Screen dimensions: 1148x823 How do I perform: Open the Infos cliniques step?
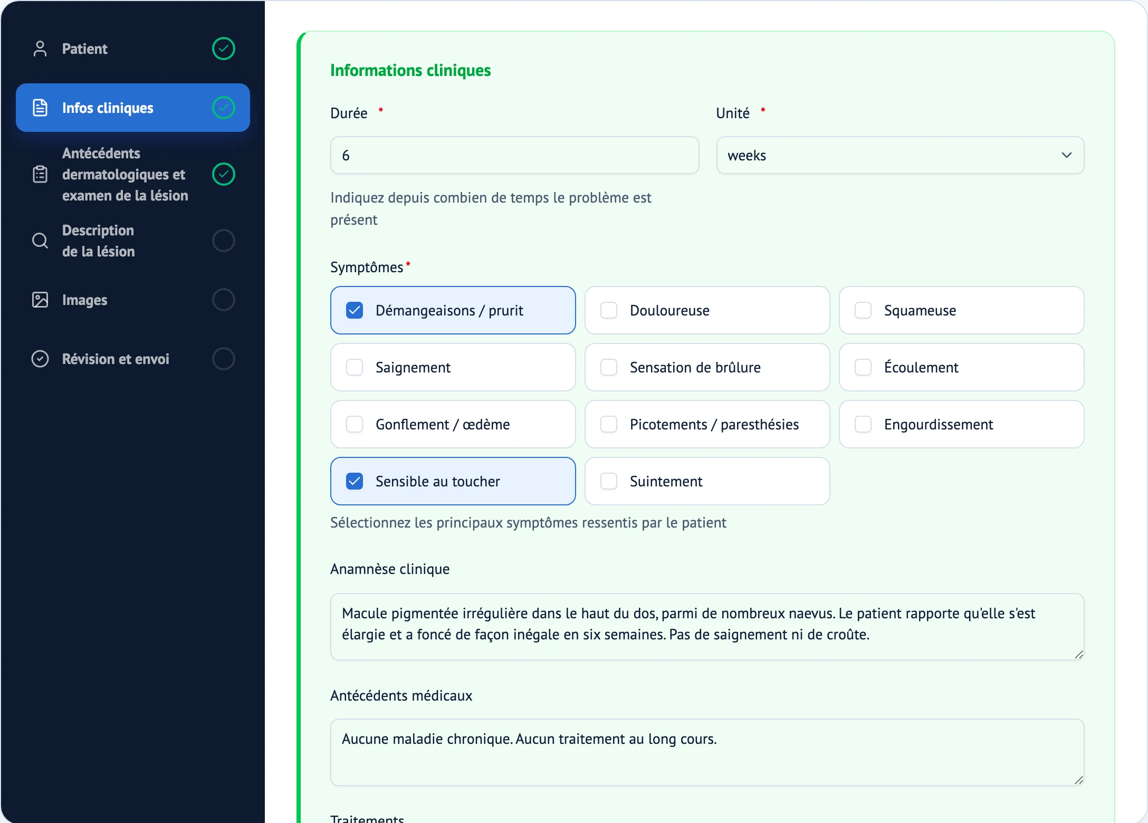point(133,108)
